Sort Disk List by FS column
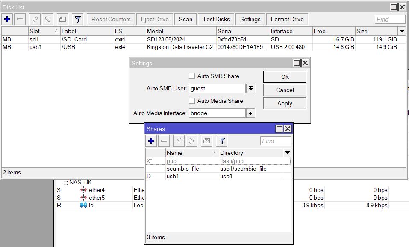The image size is (409, 247). 130,31
